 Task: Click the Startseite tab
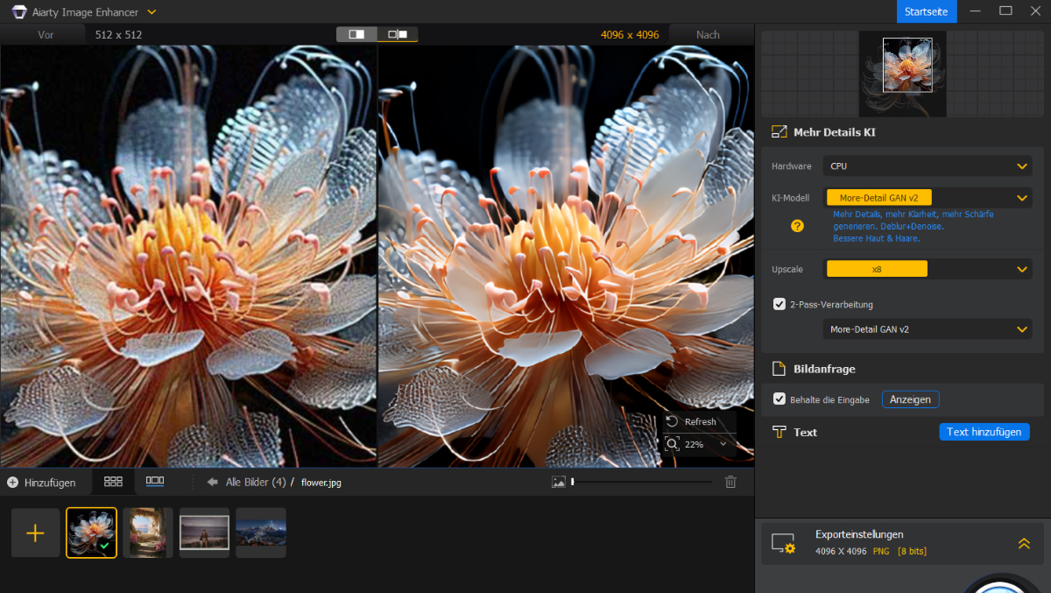[x=927, y=11]
